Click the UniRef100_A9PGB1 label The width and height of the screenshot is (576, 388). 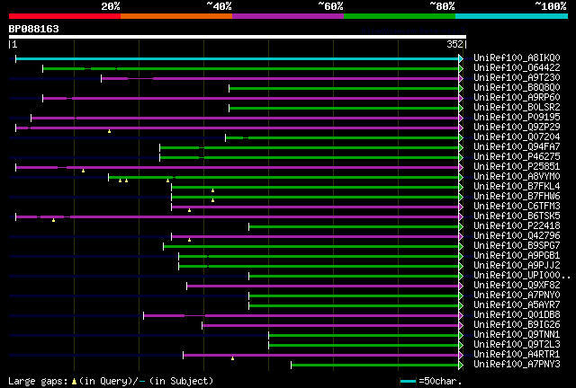(517, 256)
